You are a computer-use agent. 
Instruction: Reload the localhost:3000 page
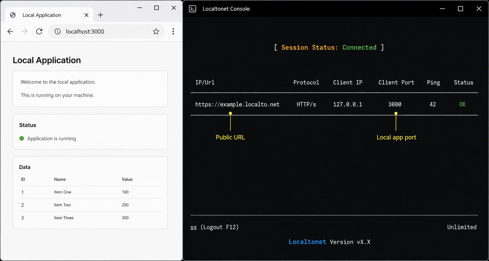click(x=39, y=31)
